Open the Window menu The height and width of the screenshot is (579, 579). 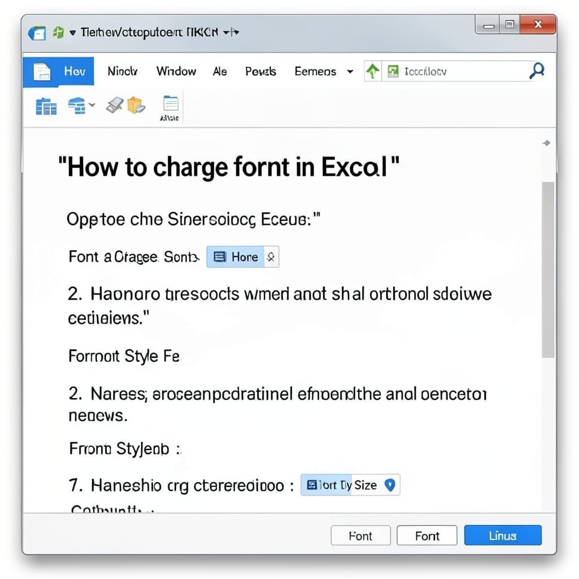[x=176, y=71]
